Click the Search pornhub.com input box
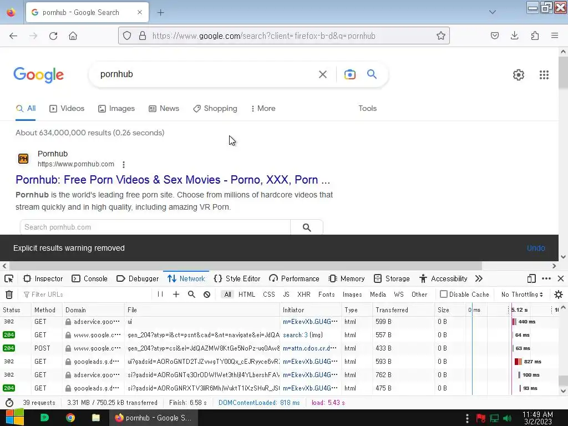This screenshot has height=426, width=568. (x=155, y=227)
